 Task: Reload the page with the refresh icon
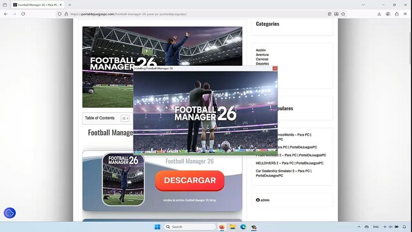coord(23,14)
